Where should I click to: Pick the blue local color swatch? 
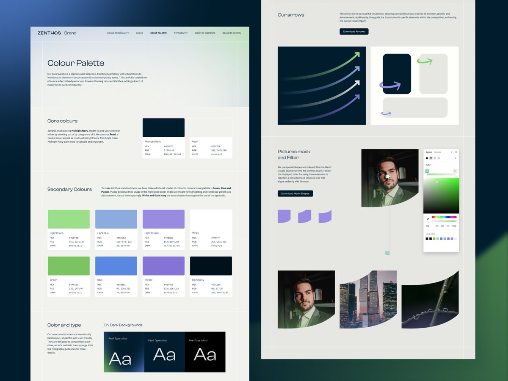[x=441, y=239]
